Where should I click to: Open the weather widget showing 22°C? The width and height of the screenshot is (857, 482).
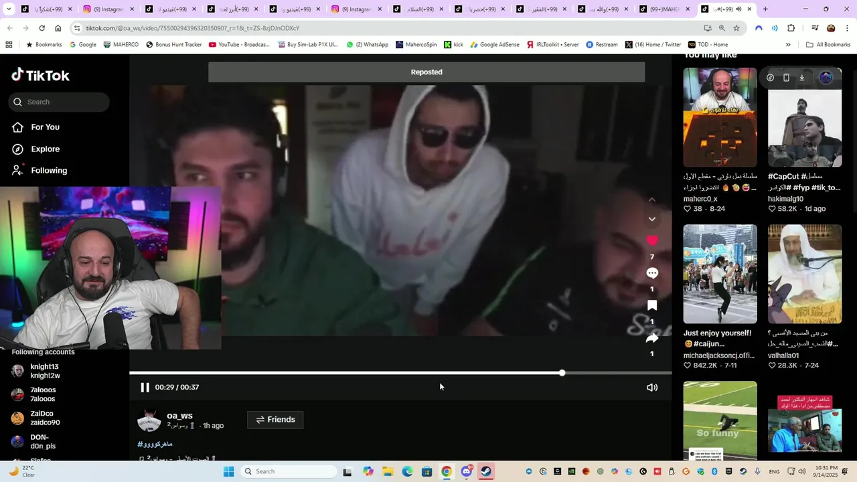[21, 471]
